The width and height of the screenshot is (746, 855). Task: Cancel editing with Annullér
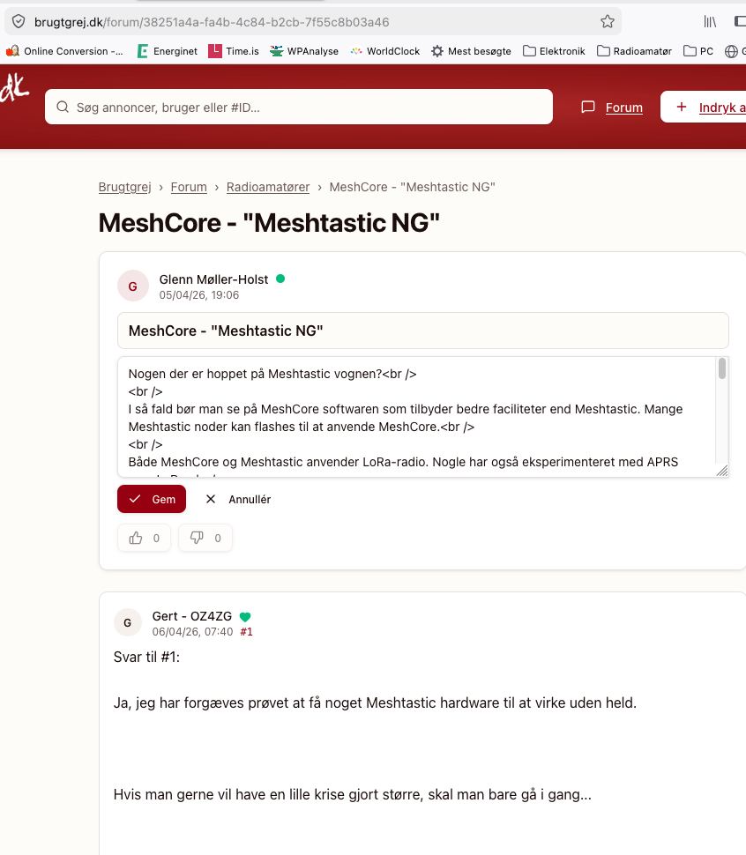pos(238,499)
